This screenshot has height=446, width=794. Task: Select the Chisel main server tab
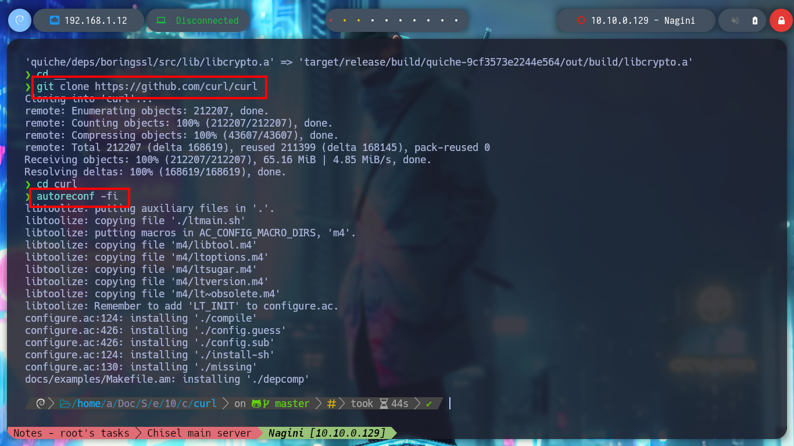[199, 433]
